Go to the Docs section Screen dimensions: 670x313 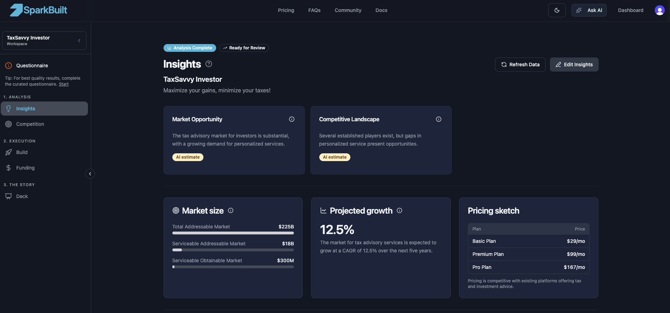coord(381,10)
